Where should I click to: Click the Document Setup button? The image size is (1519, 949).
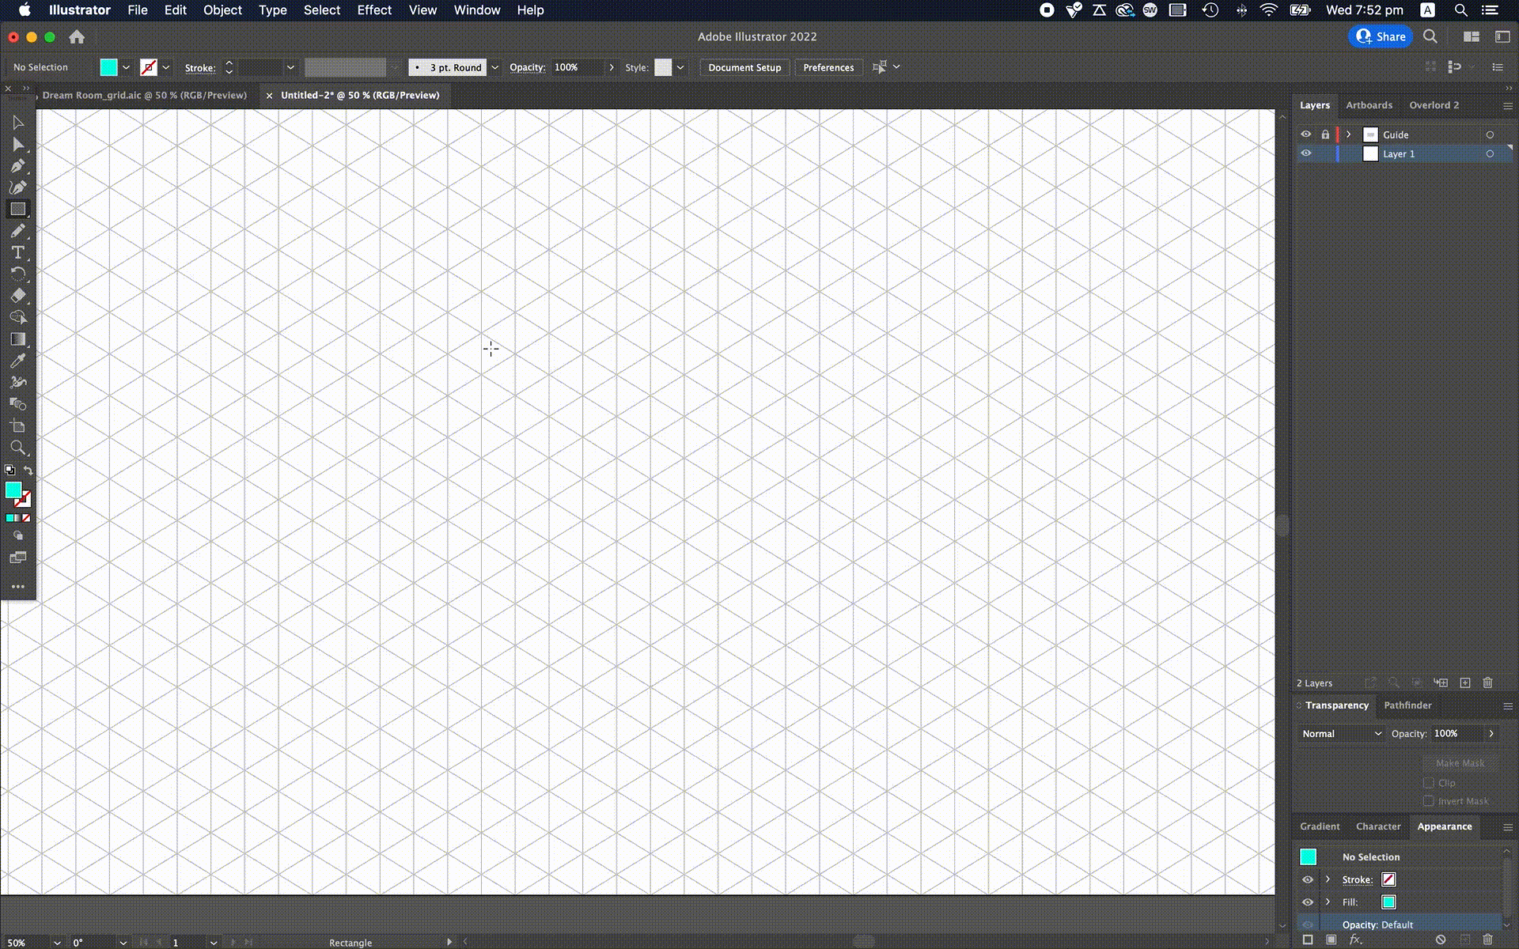coord(744,67)
